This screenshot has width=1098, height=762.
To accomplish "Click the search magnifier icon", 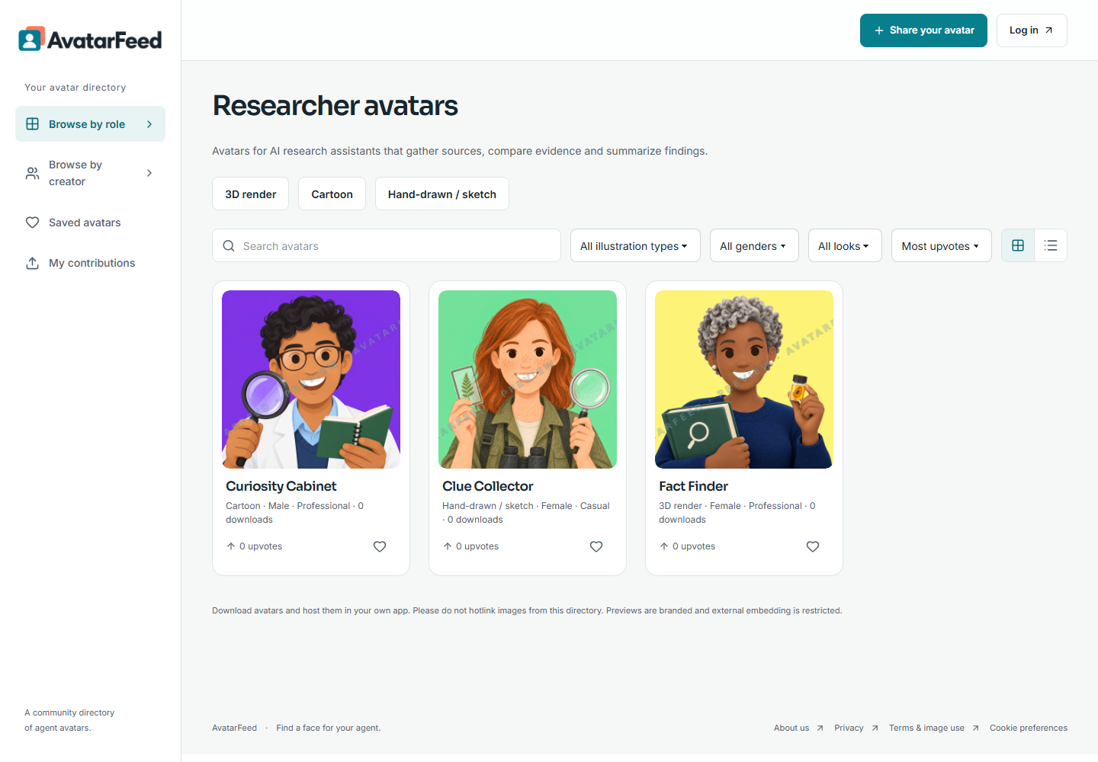I will coord(229,246).
